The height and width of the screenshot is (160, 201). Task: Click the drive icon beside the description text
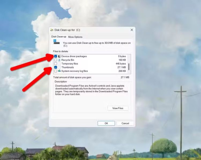tap(57, 42)
